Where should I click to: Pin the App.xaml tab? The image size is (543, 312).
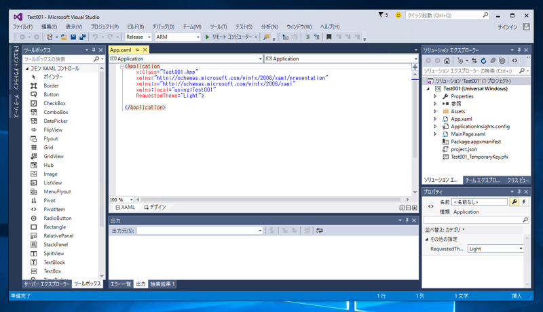(138, 50)
